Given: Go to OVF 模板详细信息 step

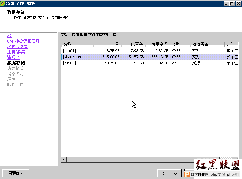Looking at the screenshot, I should tap(23, 41).
